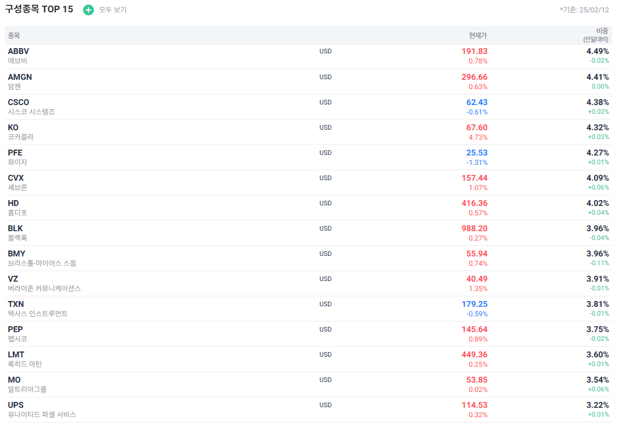Select the AMGN ticker
Viewport: 618px width, 426px height.
tap(20, 77)
